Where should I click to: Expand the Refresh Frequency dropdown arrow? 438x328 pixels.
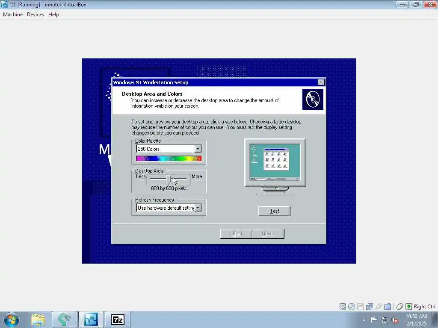click(198, 208)
